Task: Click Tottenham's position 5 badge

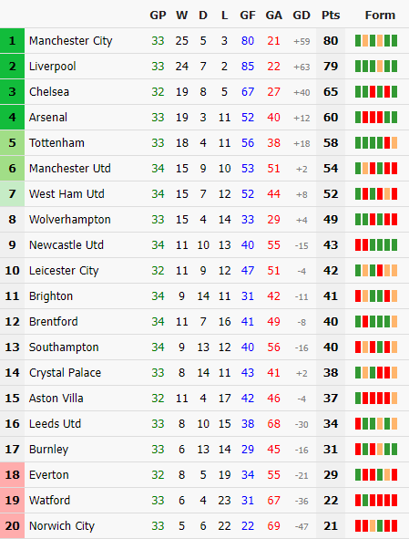Action: tap(12, 142)
